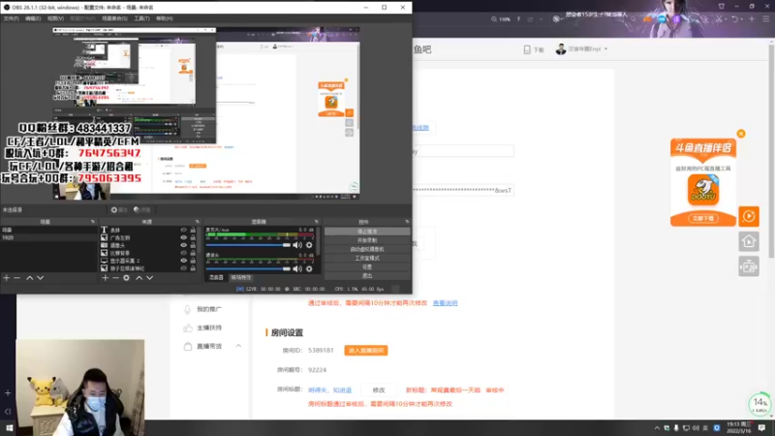Click the scissors tool icon in the browser toolbar
Image resolution: width=775 pixels, height=436 pixels.
tap(719, 19)
